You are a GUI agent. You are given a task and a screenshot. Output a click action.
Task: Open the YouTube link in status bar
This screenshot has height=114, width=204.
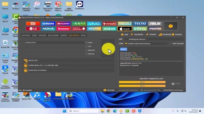click(109, 90)
